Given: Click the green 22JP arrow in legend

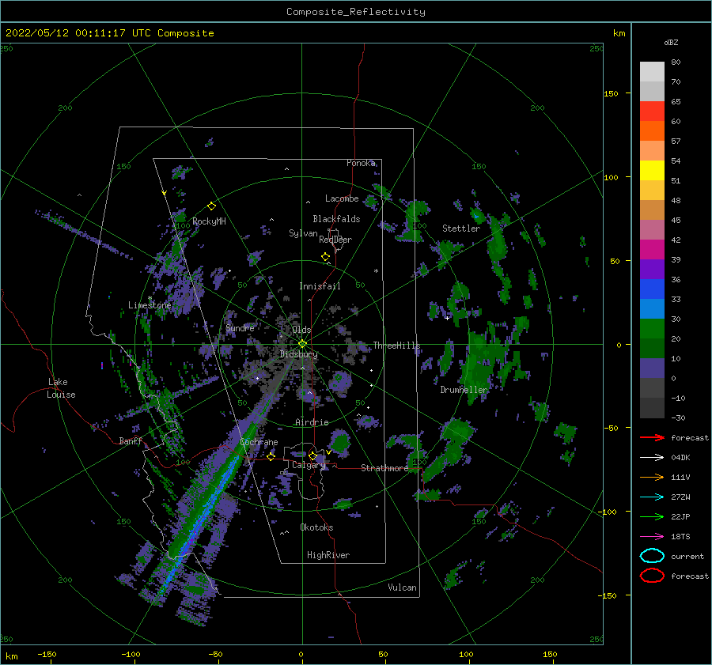Looking at the screenshot, I should (652, 516).
